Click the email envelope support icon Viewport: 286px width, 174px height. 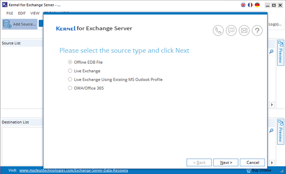(244, 31)
